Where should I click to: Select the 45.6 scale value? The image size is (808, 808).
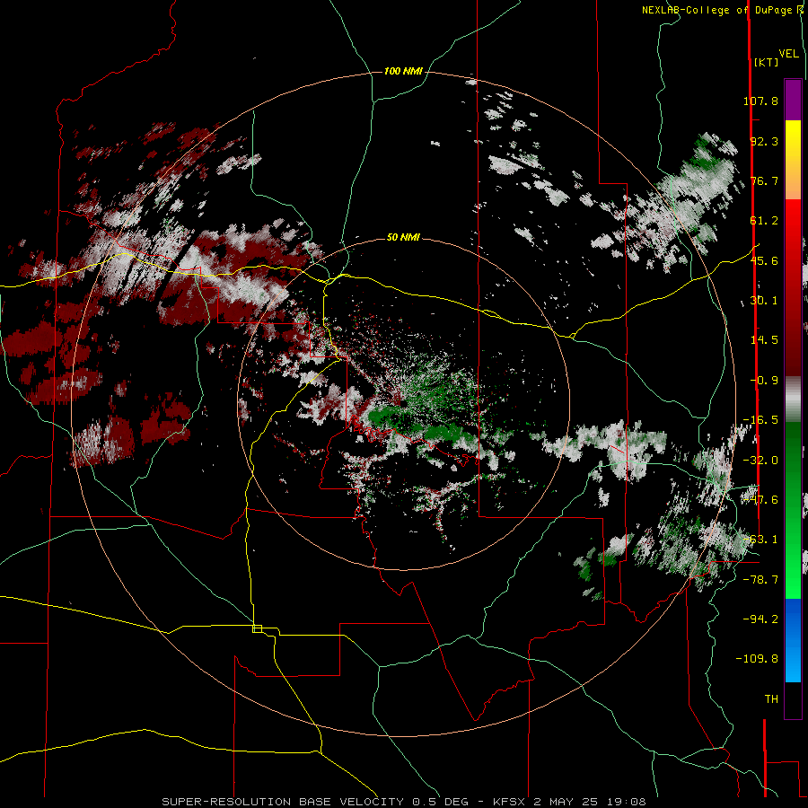pos(764,260)
